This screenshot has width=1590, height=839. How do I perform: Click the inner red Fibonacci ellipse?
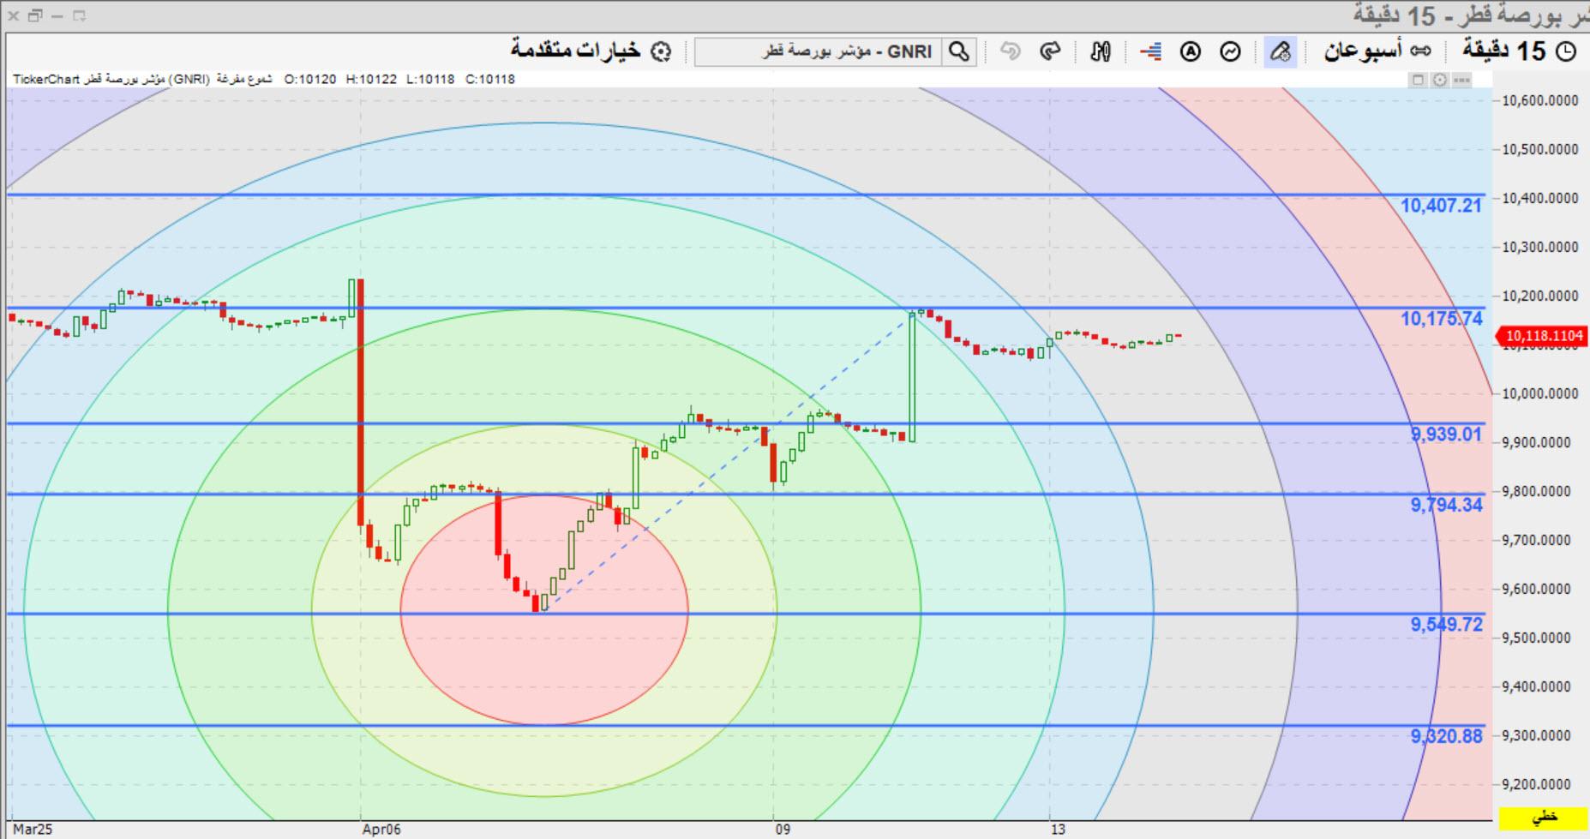(544, 610)
